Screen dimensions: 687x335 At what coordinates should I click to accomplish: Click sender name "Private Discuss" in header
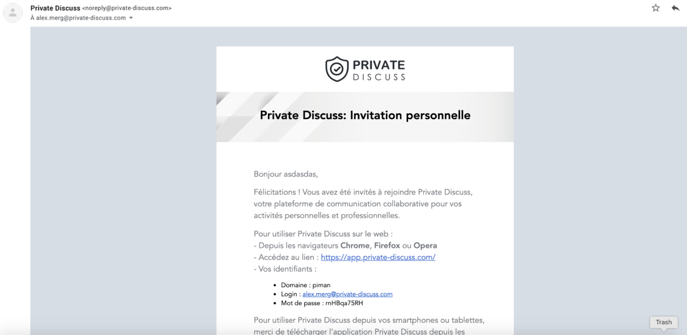pyautogui.click(x=55, y=8)
